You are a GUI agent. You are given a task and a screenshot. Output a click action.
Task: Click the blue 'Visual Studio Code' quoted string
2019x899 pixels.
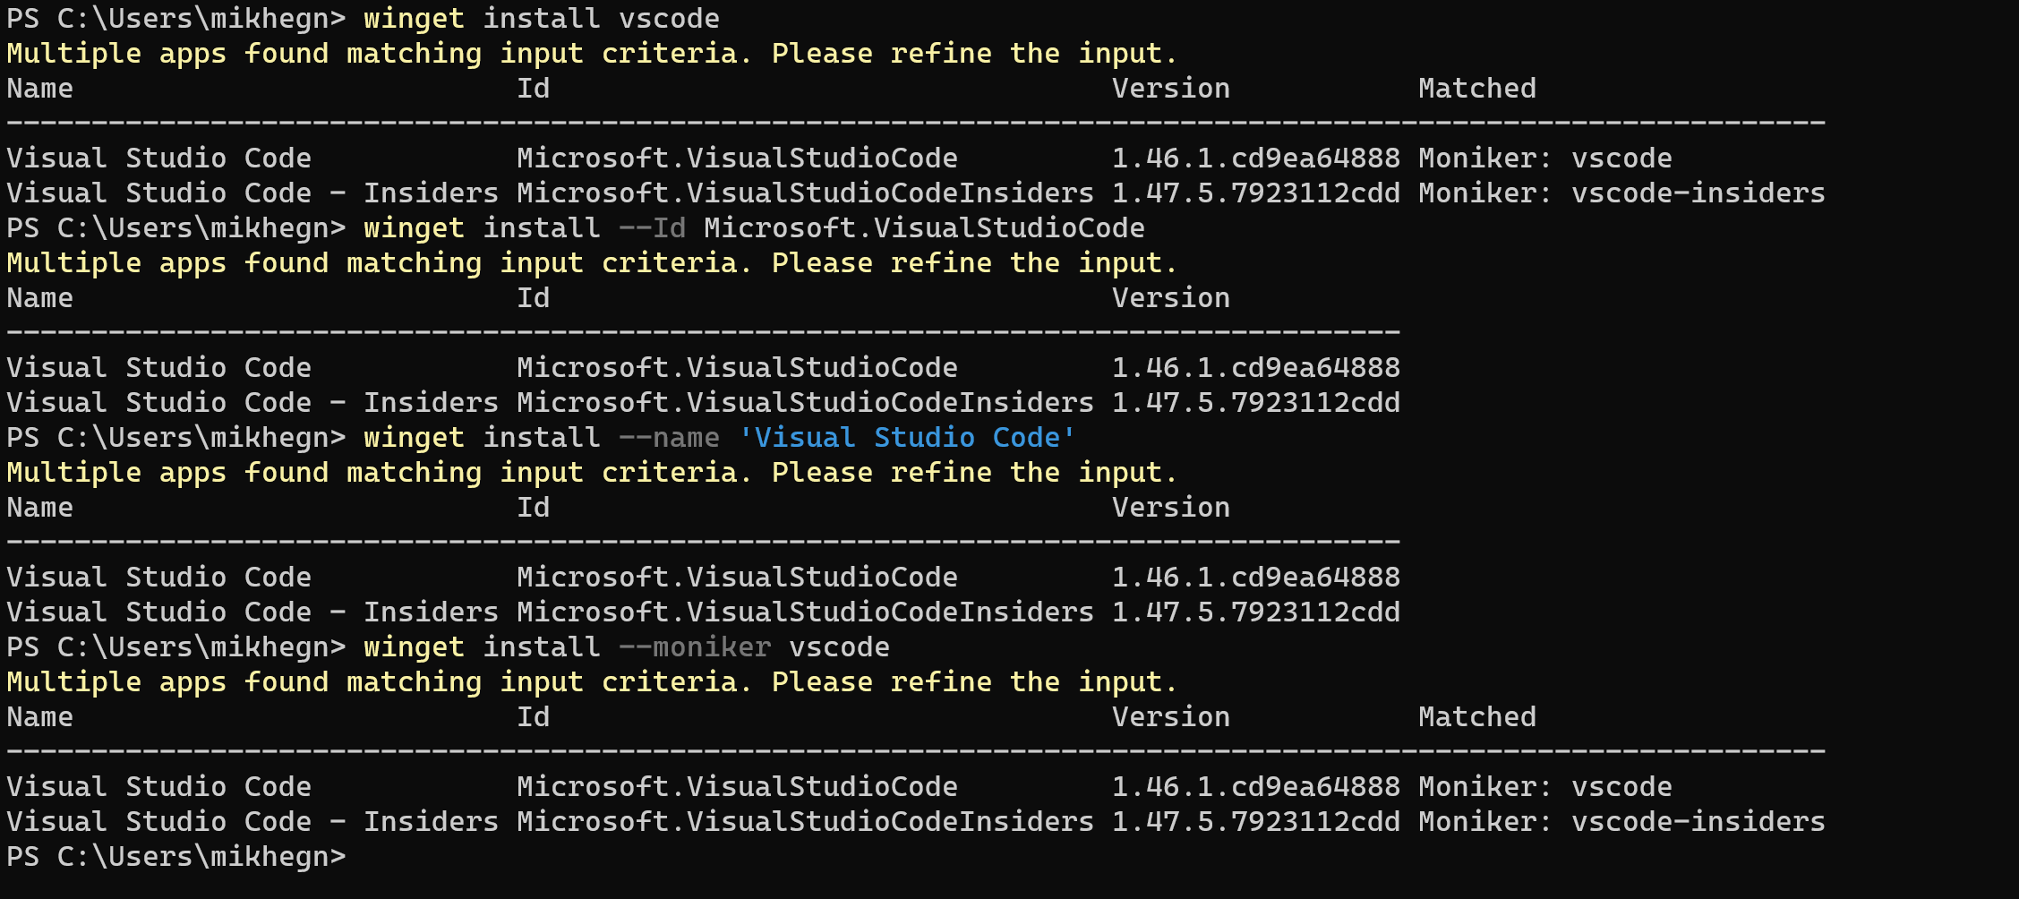coord(907,438)
